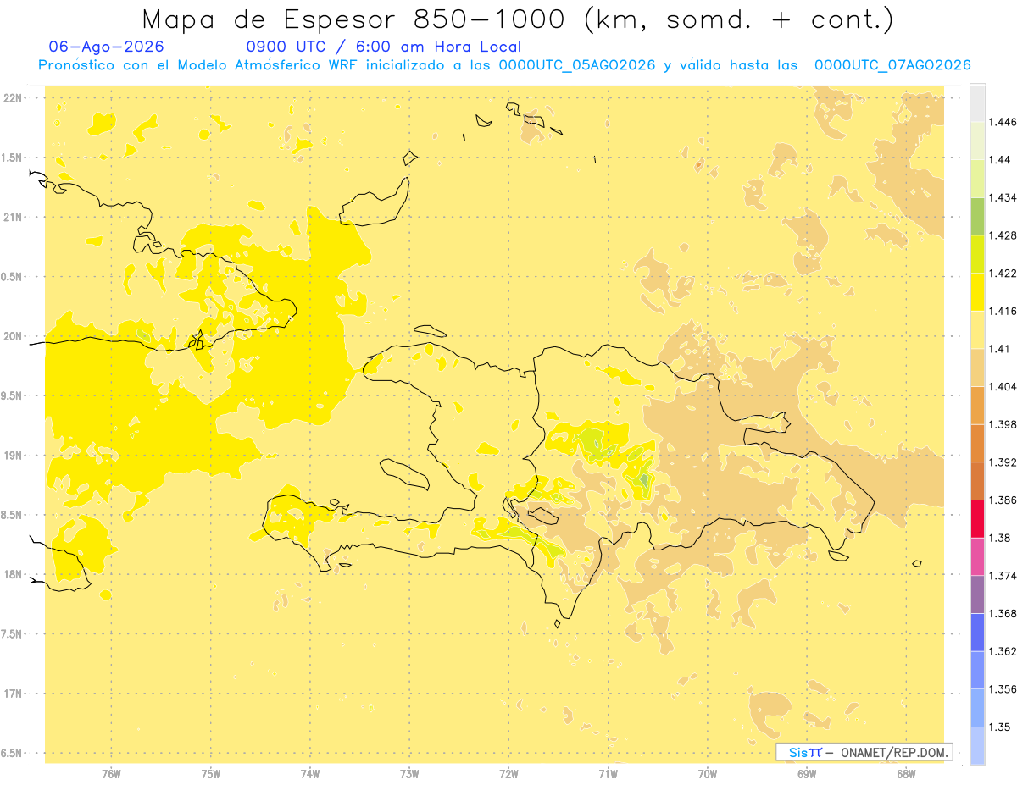The image size is (1017, 785).
Task: Click the colorbar value 1.368
Action: pyautogui.click(x=1003, y=613)
